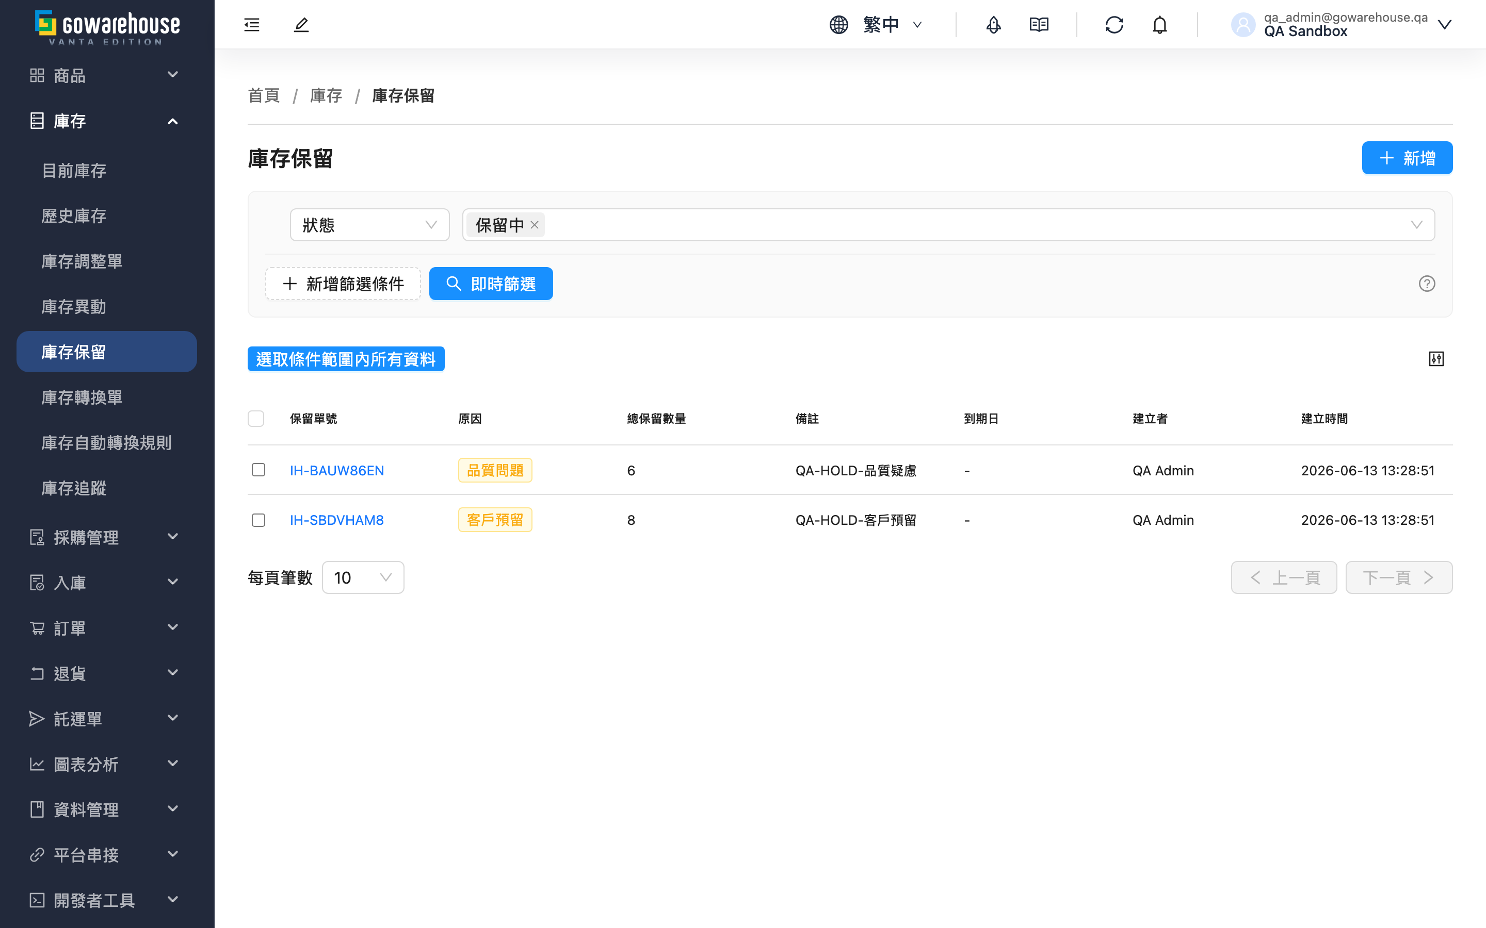Click the 庫存 icon in sidebar
Screen dimensions: 1486x928
pos(37,121)
